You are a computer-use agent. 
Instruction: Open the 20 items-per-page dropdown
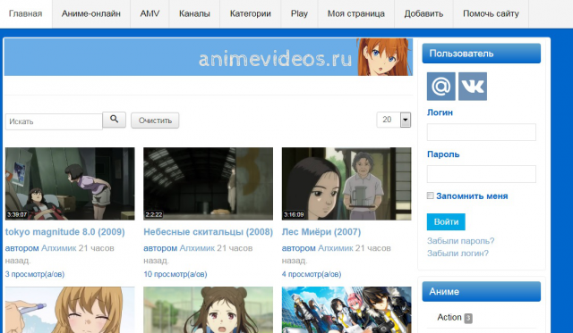[x=394, y=120]
